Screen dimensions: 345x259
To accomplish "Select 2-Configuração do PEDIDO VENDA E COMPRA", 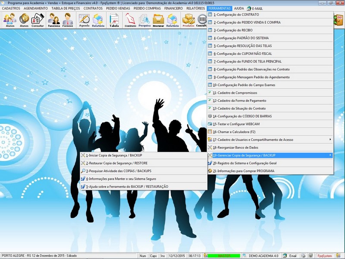I will point(270,22).
